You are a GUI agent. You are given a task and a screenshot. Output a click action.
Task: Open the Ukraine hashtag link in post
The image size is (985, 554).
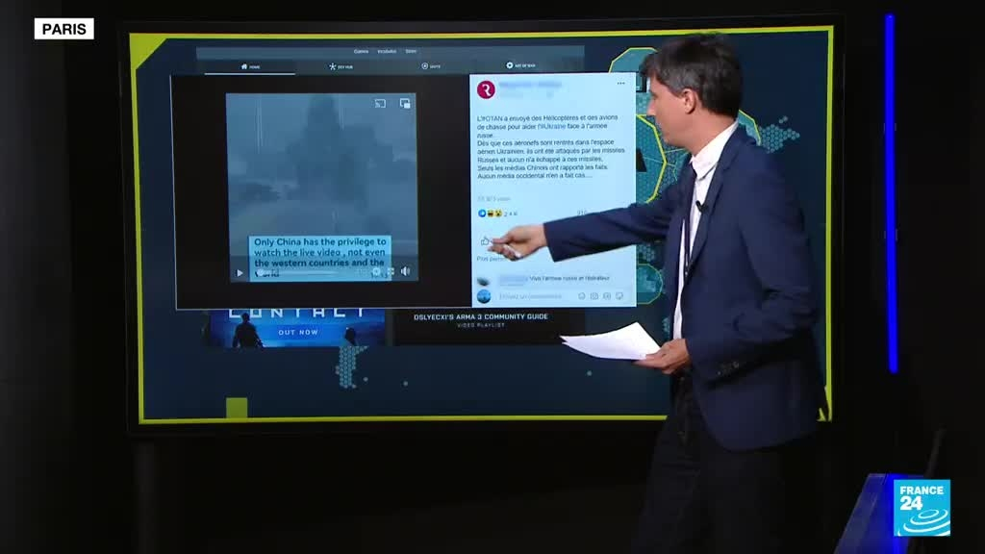click(552, 126)
